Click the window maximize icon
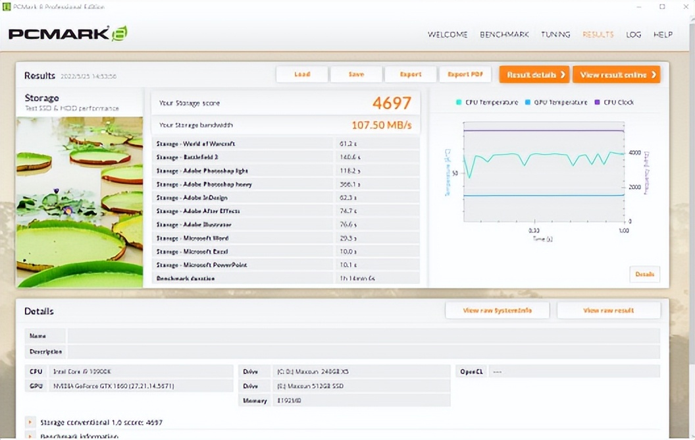695x440 pixels. tap(662, 7)
